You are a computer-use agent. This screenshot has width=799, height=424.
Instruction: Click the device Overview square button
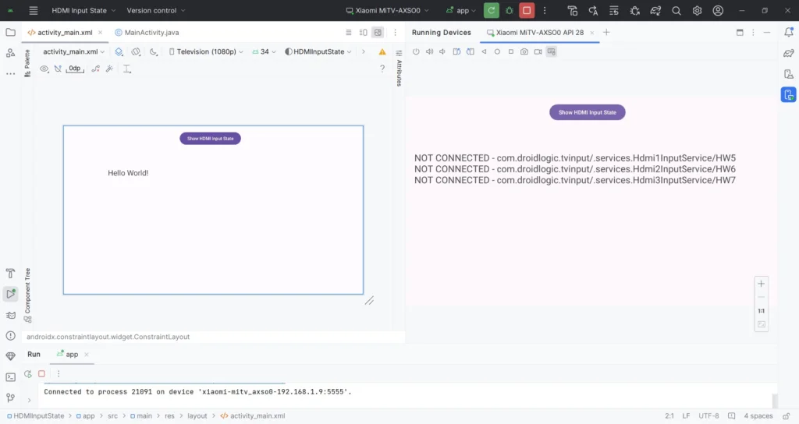[510, 51]
